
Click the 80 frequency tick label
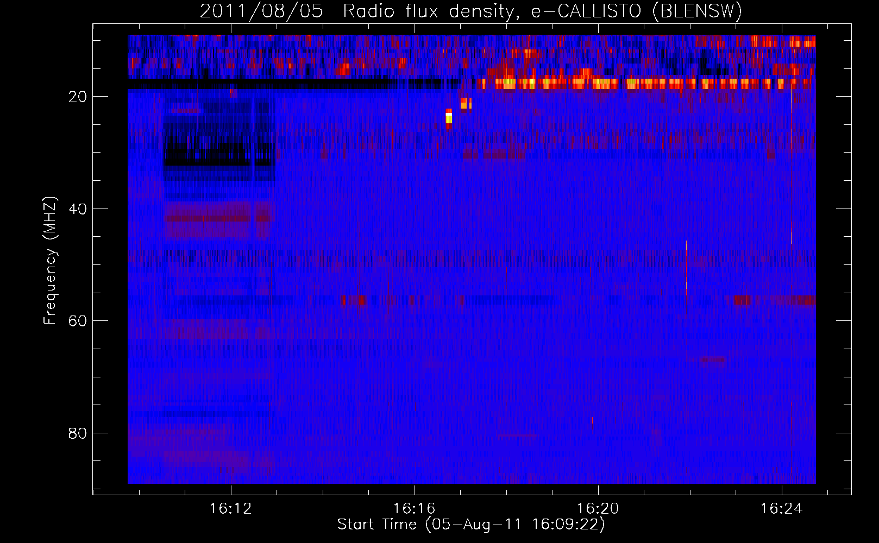click(78, 433)
